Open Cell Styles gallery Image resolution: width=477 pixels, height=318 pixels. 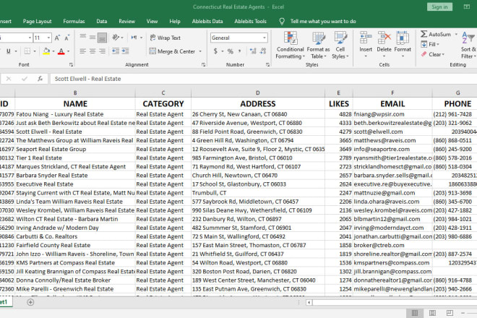point(340,45)
